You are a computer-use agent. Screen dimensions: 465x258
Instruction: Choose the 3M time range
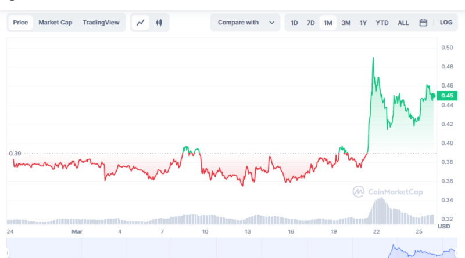[x=346, y=23]
